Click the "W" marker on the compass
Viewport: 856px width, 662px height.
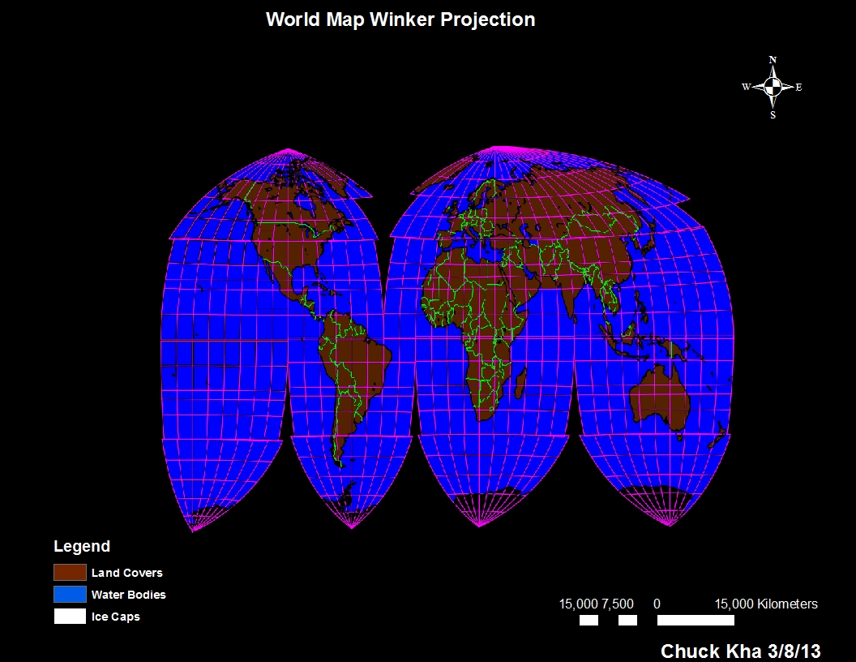(x=746, y=86)
